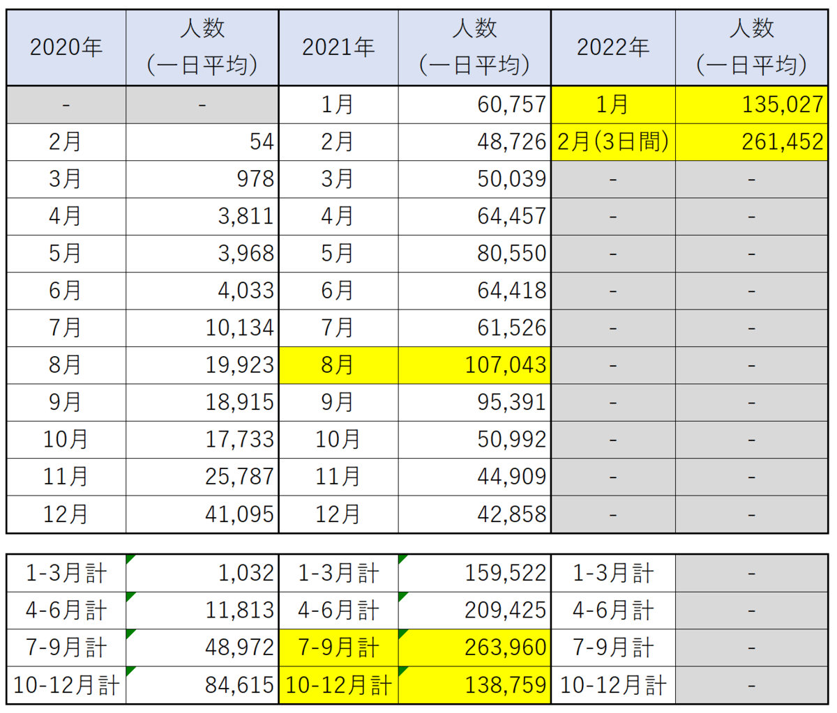This screenshot has width=837, height=713.
Task: Select the quarterly total 48,972
Action: (202, 647)
